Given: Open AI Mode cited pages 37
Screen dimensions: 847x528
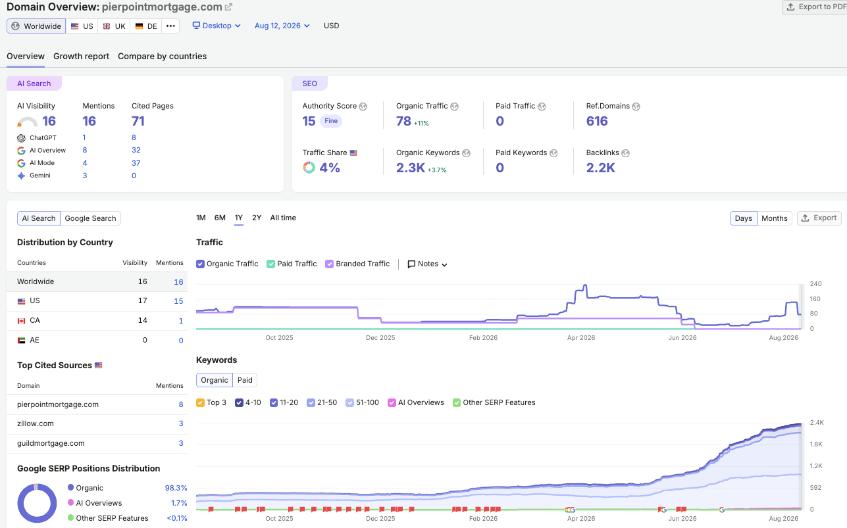Looking at the screenshot, I should 136,163.
